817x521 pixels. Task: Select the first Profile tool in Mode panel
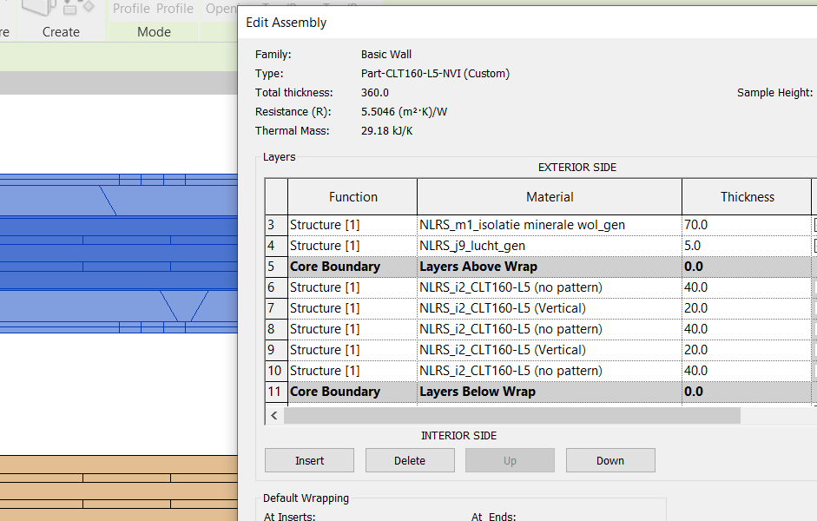pos(131,9)
